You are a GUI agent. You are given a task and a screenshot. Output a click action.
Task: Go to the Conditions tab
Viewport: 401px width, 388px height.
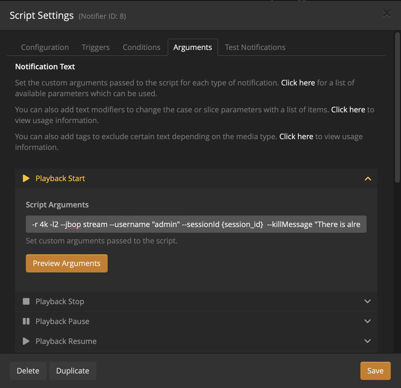coord(142,47)
